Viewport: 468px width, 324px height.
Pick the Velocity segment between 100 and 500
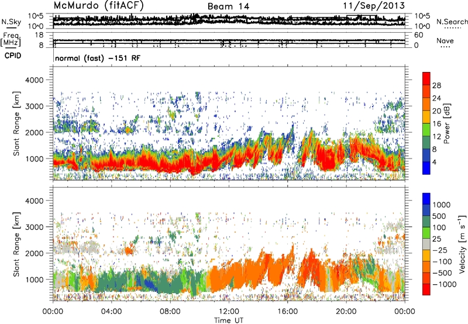point(426,222)
